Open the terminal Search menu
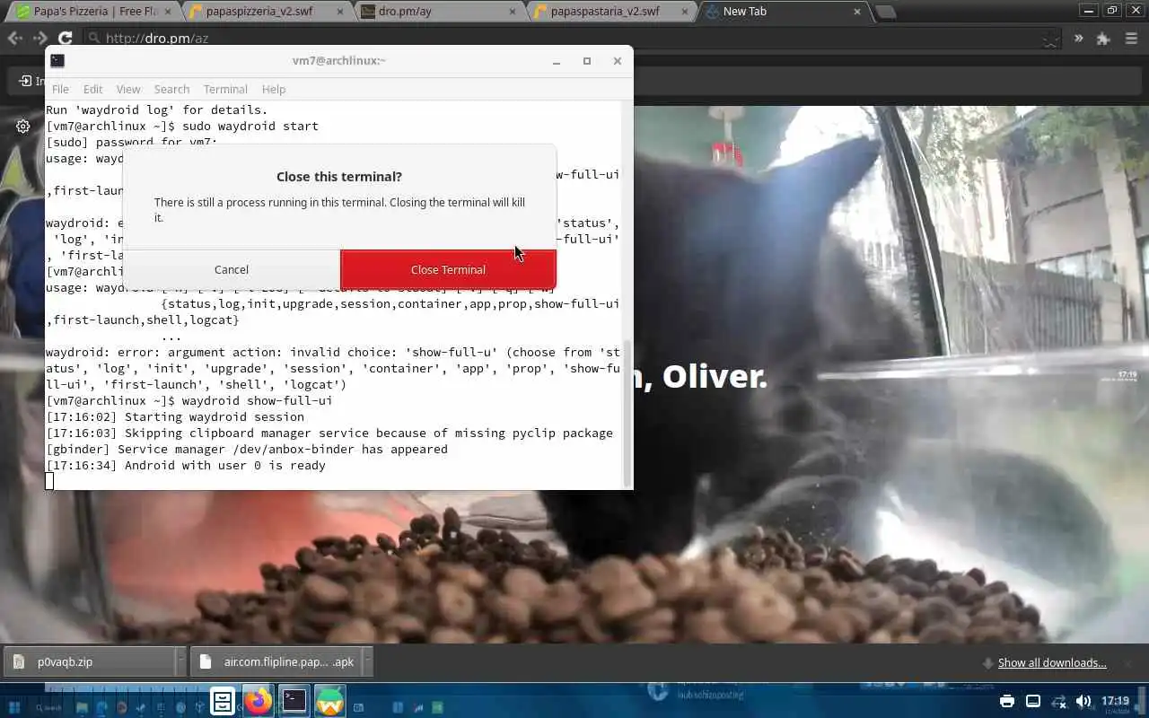1149x718 pixels. pos(171,89)
